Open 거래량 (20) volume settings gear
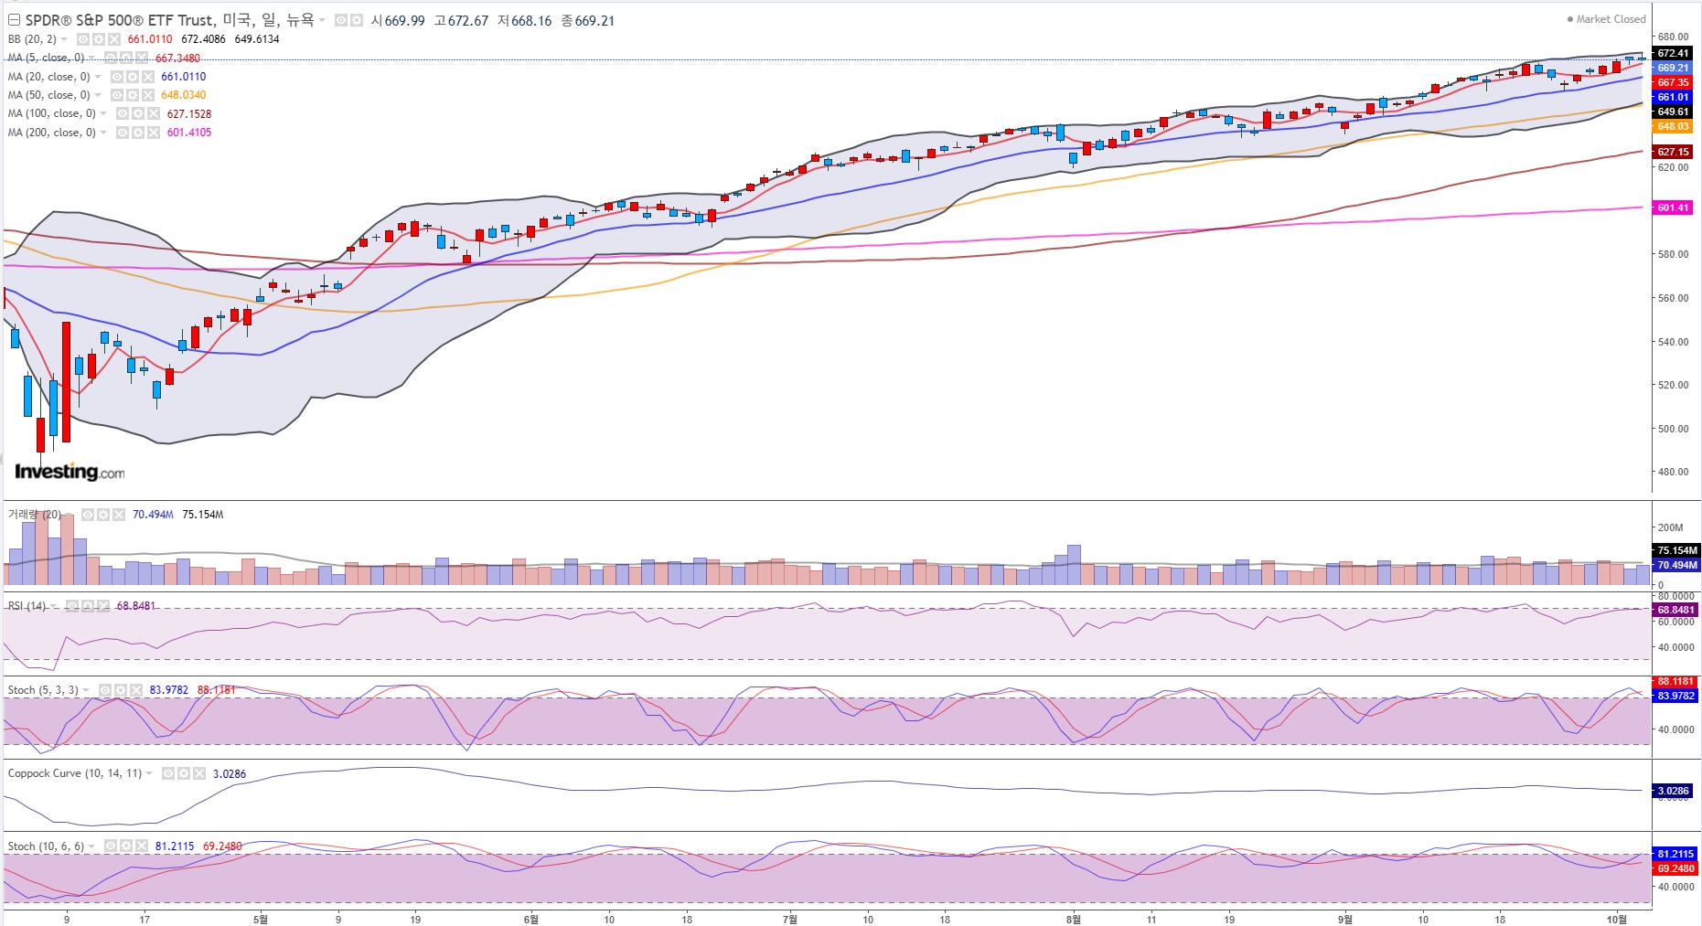Screen dimensions: 1702x926 (102, 515)
